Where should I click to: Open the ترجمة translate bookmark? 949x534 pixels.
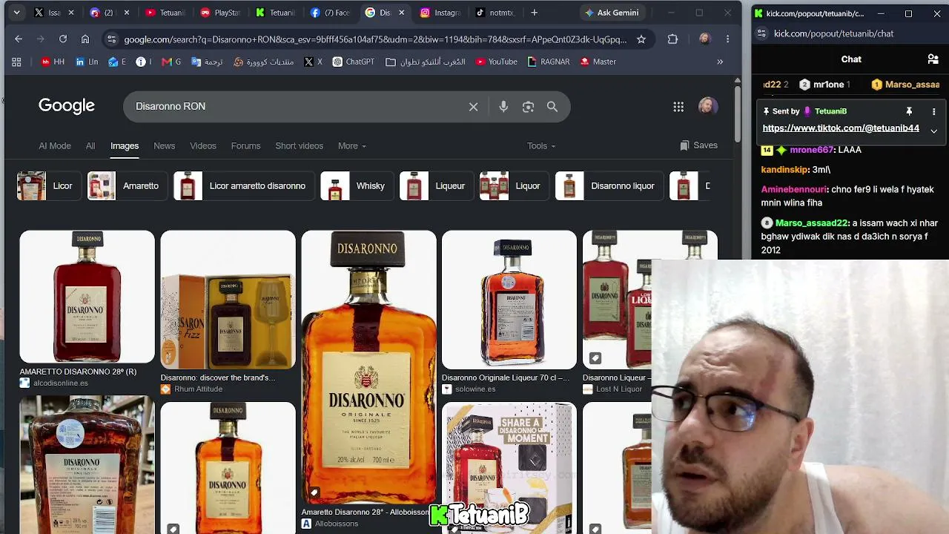coord(207,62)
